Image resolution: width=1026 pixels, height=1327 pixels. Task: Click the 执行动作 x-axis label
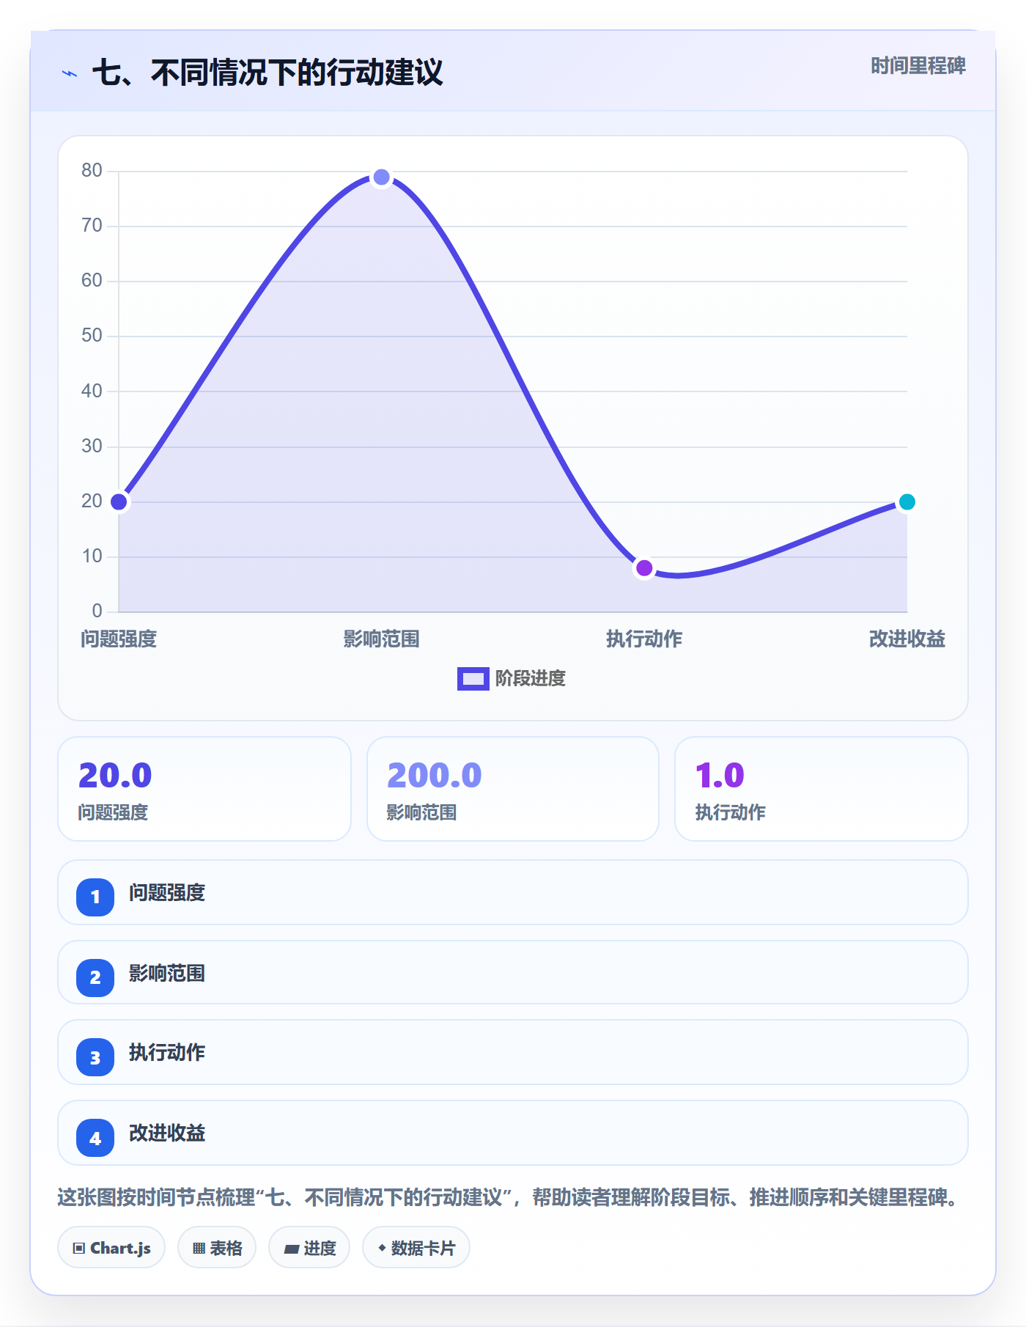click(x=644, y=639)
